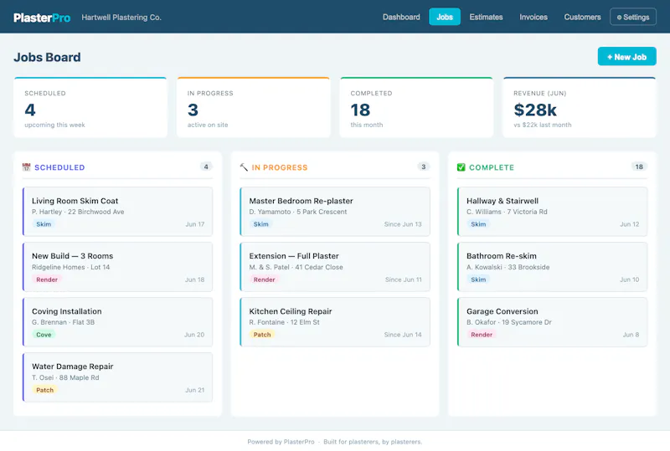The width and height of the screenshot is (670, 451).
Task: Click the Render tag on New Build card
Action: coord(47,279)
